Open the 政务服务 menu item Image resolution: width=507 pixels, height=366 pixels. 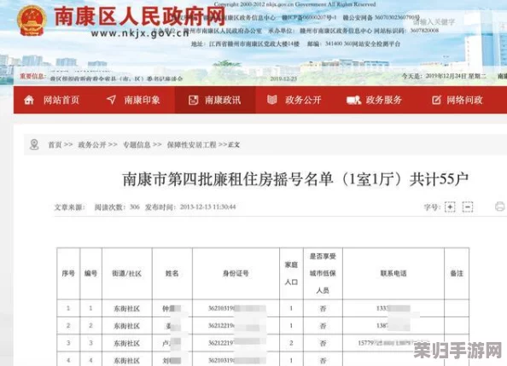(376, 100)
